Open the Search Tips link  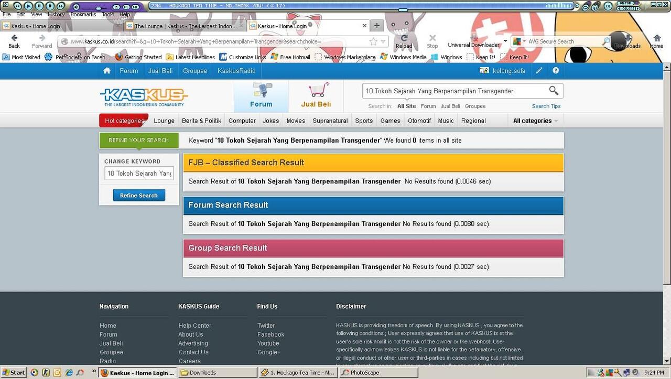546,106
